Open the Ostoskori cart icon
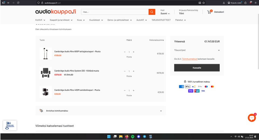 210,12
